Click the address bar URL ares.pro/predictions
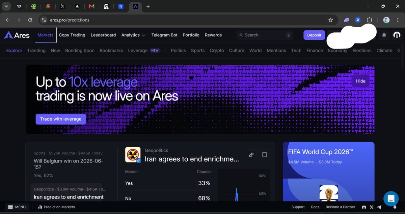The height and width of the screenshot is (214, 405). click(70, 20)
